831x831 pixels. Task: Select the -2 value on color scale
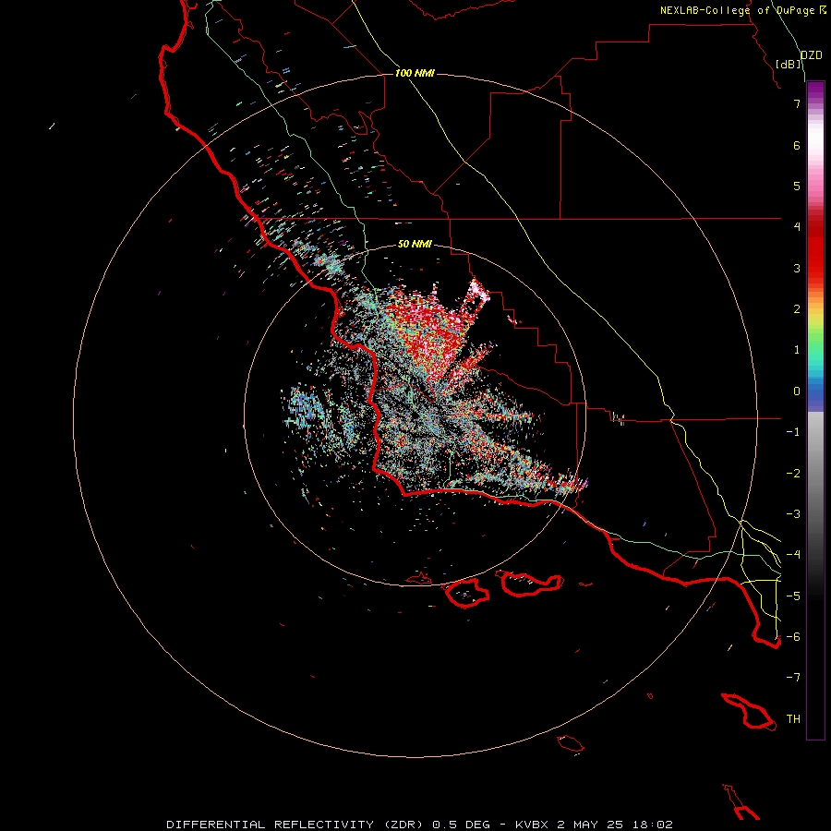pos(793,474)
